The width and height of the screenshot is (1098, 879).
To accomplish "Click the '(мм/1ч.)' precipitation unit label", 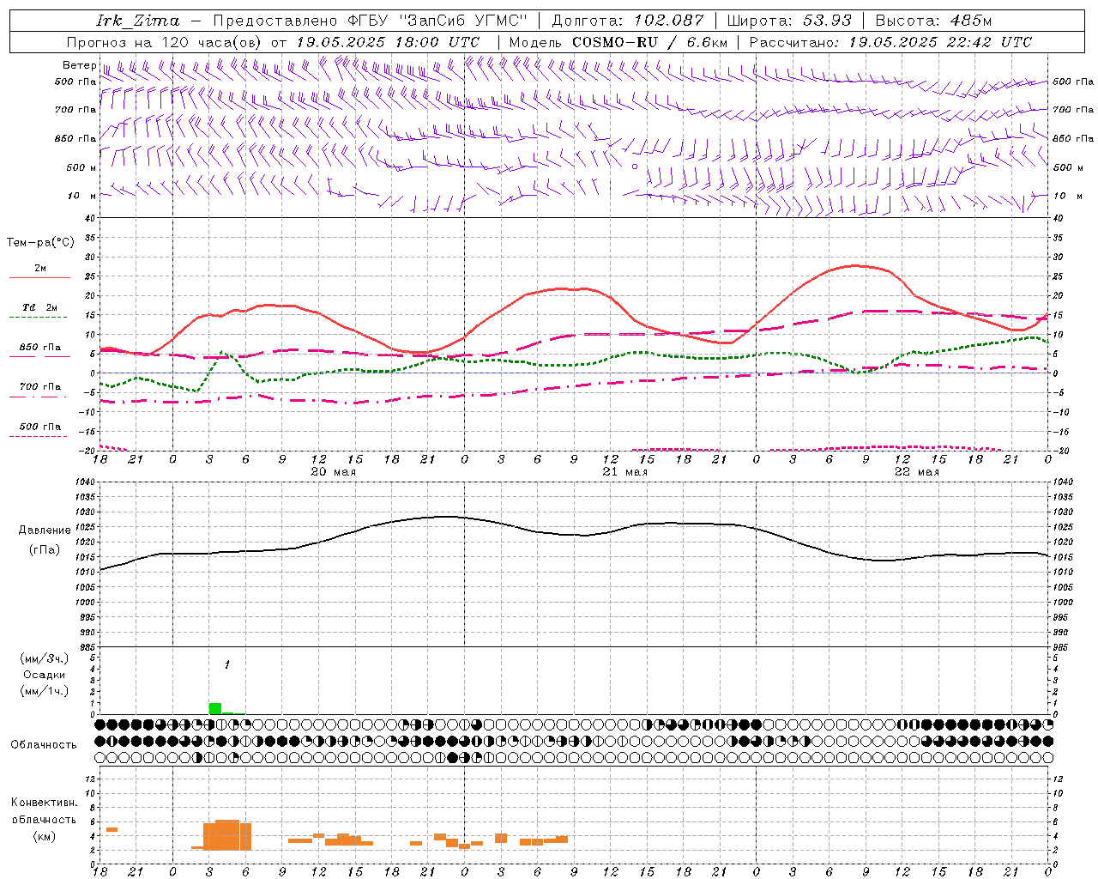I will pyautogui.click(x=45, y=691).
